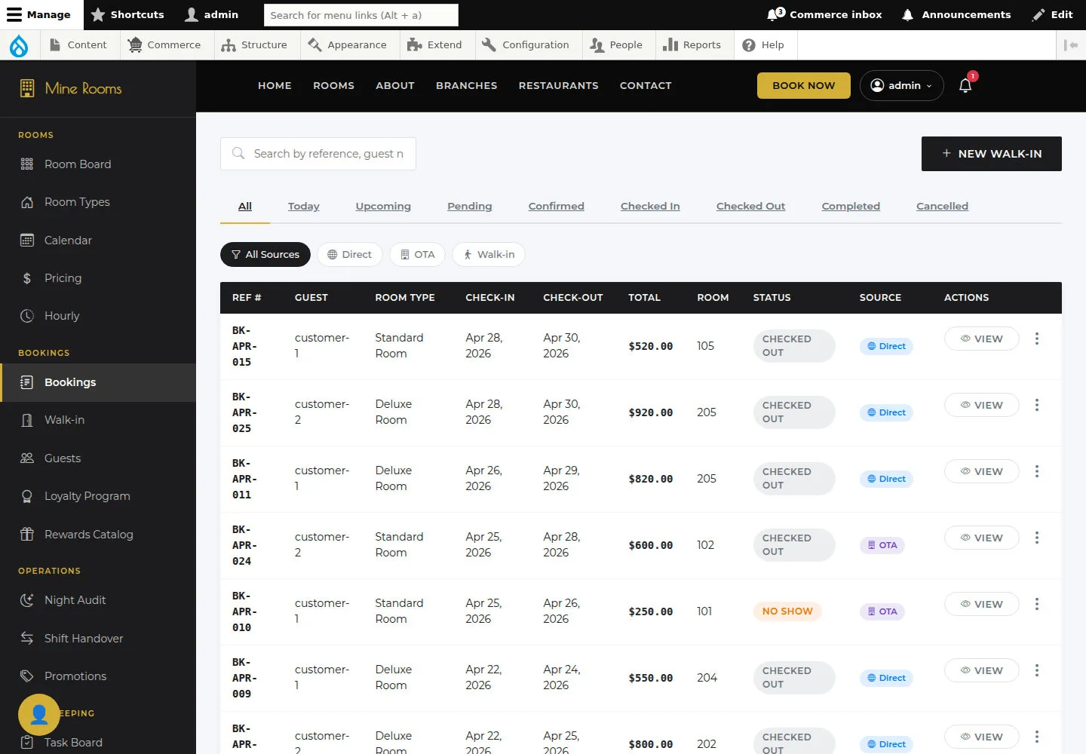Open actions menu for BK-APR-024
This screenshot has width=1086, height=754.
pos(1037,538)
